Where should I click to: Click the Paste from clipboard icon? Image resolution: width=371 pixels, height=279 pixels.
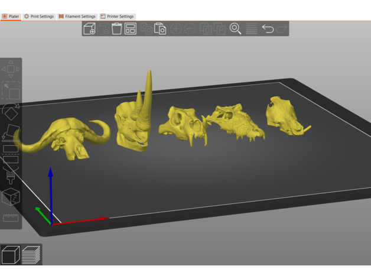click(x=160, y=29)
